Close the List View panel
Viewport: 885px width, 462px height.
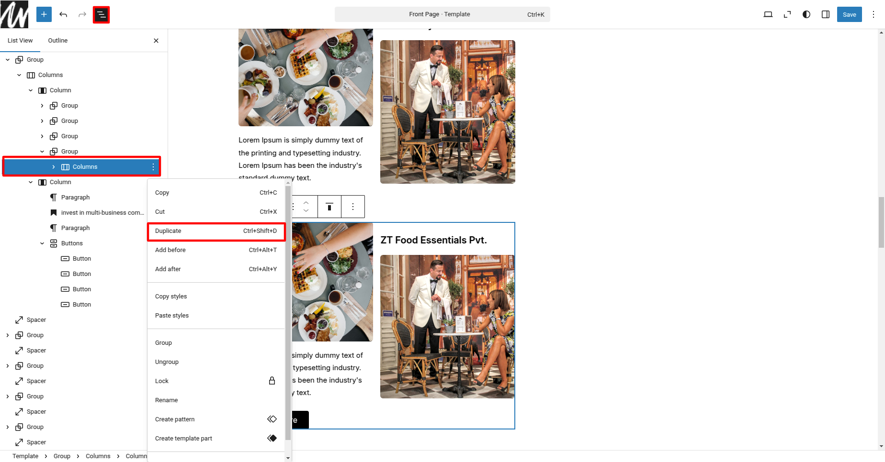click(x=156, y=41)
